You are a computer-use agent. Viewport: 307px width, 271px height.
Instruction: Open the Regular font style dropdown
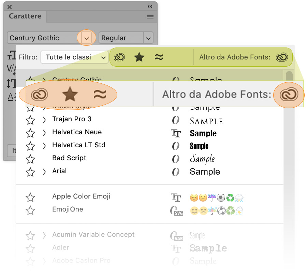pos(148,38)
